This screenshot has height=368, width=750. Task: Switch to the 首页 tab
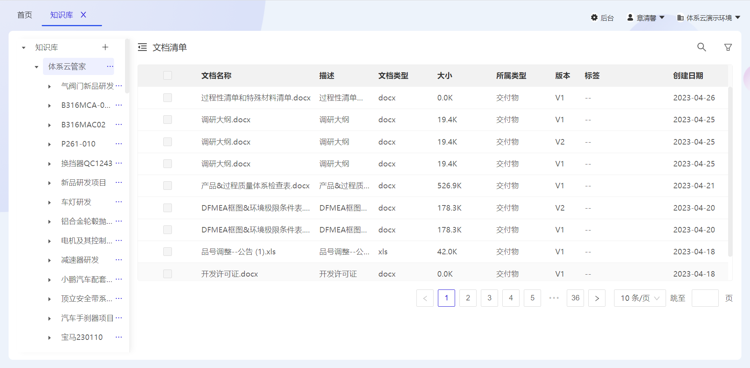pos(25,15)
